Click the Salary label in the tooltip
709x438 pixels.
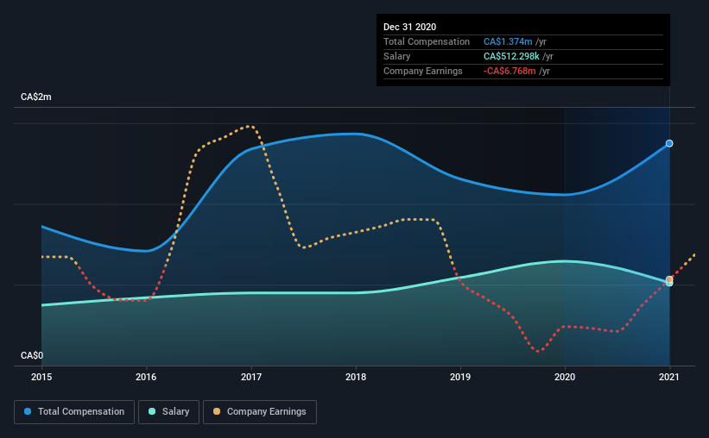coord(397,56)
